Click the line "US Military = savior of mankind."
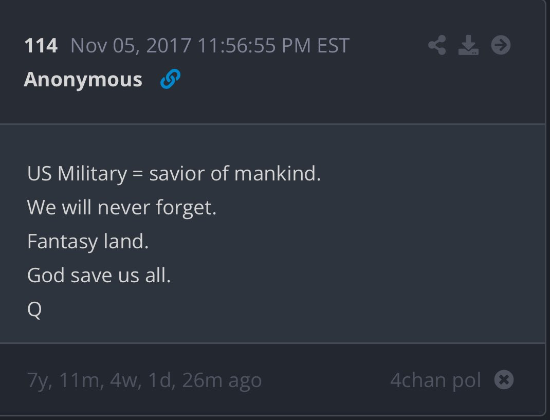550x420 pixels. [x=174, y=174]
